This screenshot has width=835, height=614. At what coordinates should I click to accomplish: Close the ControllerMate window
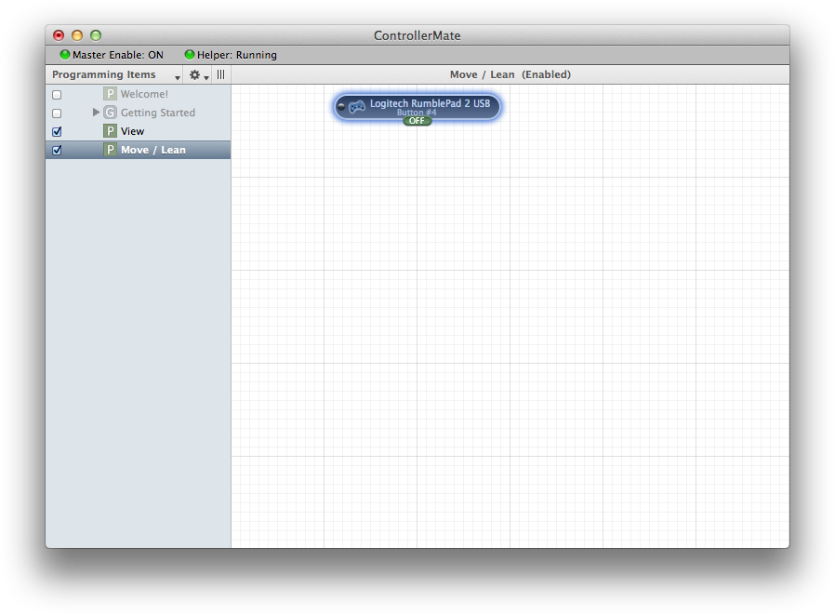tap(59, 35)
